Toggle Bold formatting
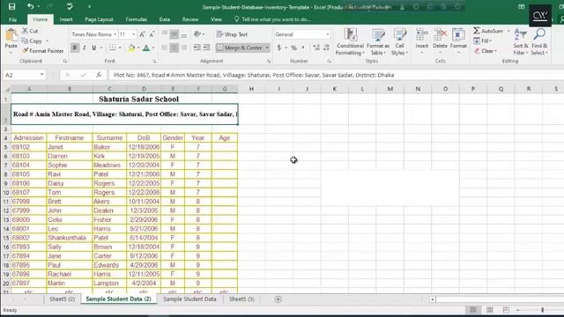The width and height of the screenshot is (564, 317). [x=75, y=48]
